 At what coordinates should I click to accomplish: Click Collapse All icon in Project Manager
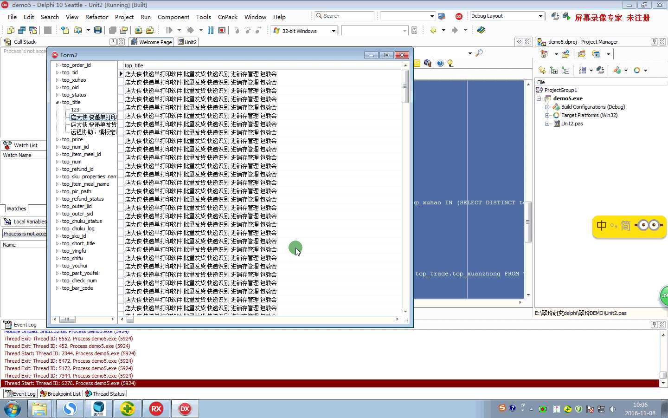565,70
